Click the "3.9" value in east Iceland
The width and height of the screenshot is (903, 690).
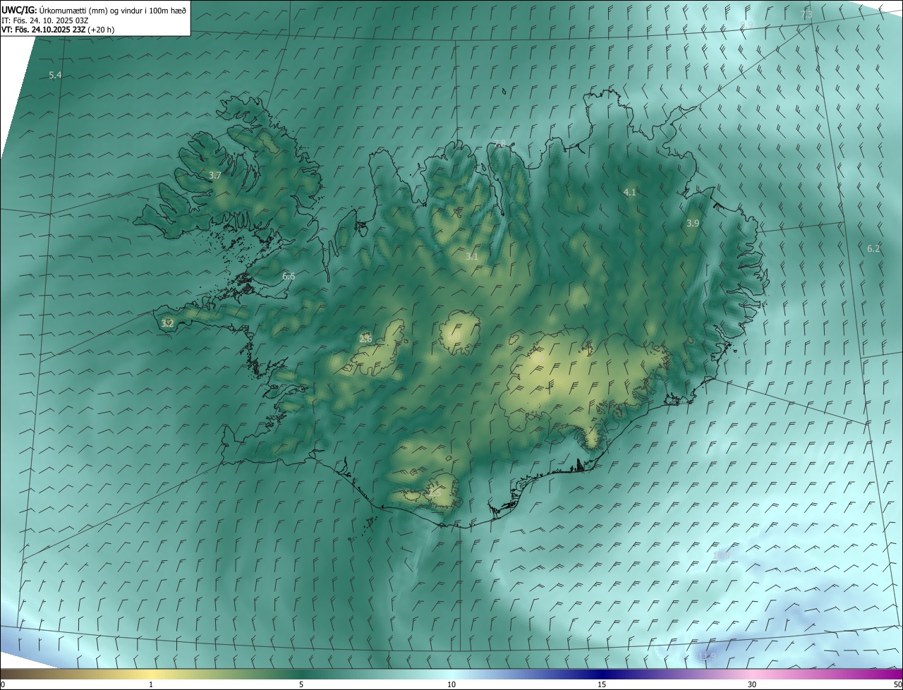[x=693, y=223]
